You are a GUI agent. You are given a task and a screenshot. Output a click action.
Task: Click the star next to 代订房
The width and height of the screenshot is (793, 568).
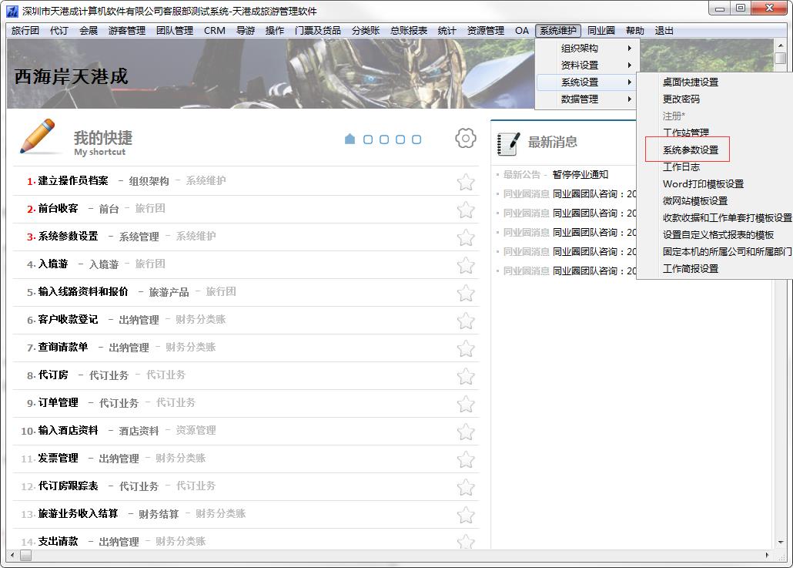[465, 376]
